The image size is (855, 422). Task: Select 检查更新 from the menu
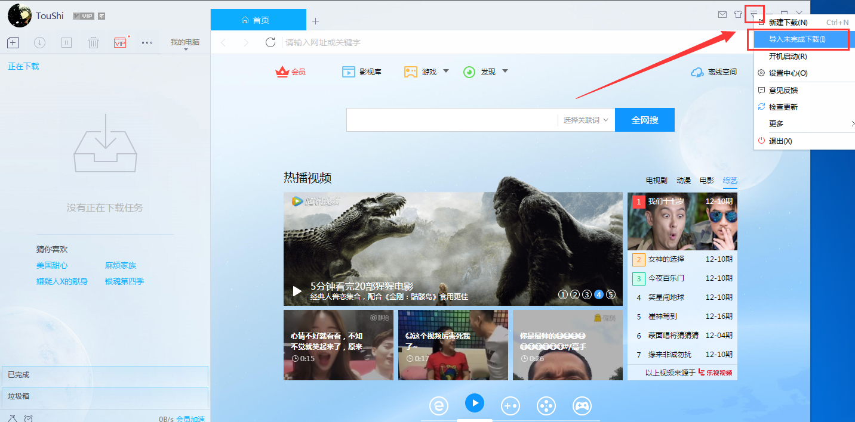point(804,107)
